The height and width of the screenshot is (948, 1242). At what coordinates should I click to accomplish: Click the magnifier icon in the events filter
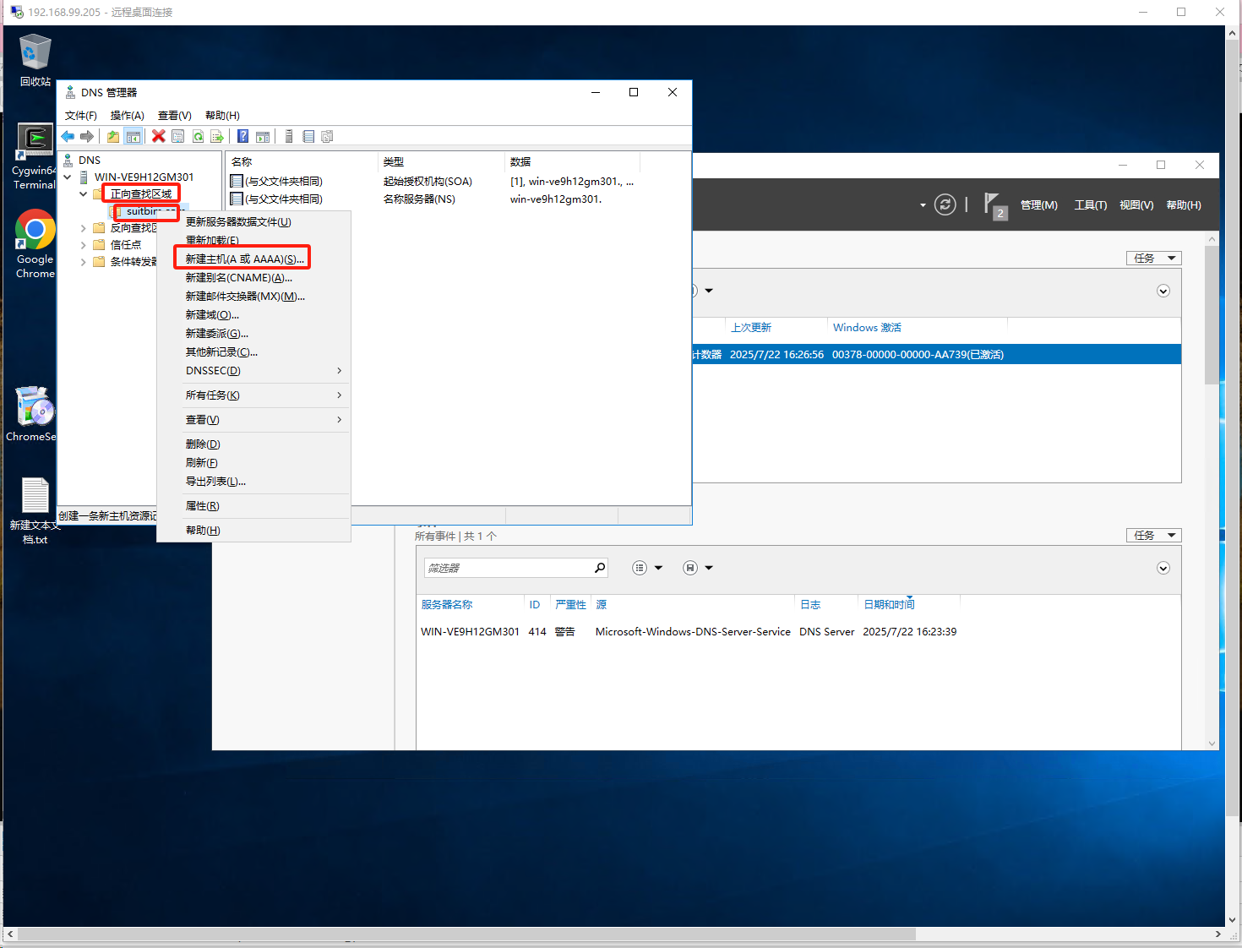tap(600, 568)
